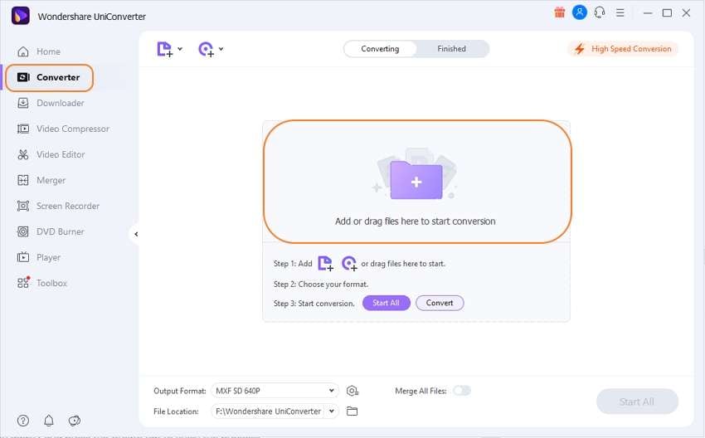Minimize the UniConverter window
The image size is (705, 438).
(x=648, y=13)
